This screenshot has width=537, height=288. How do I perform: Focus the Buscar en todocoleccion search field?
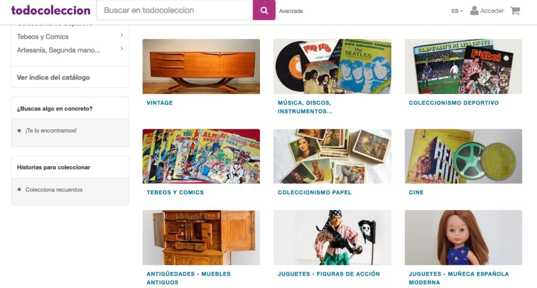click(175, 10)
